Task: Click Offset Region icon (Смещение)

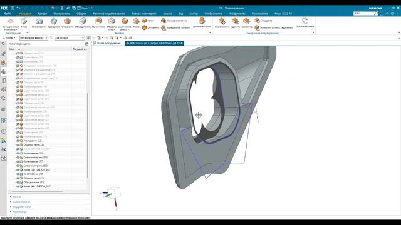Action: (x=257, y=21)
